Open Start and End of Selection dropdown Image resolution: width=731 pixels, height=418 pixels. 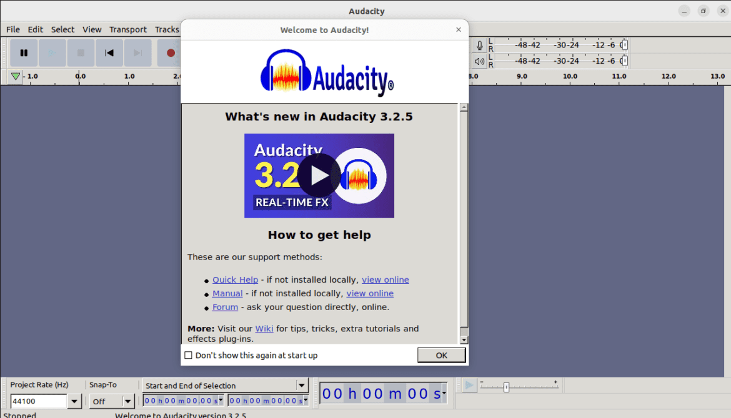click(x=302, y=386)
